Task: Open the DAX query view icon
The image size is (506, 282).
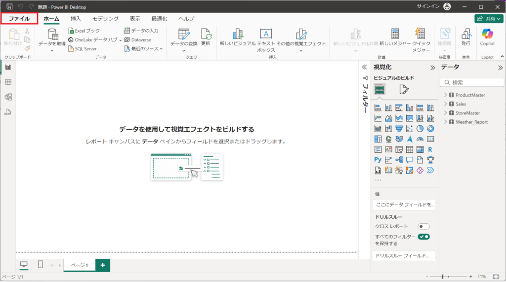Action: (x=8, y=112)
